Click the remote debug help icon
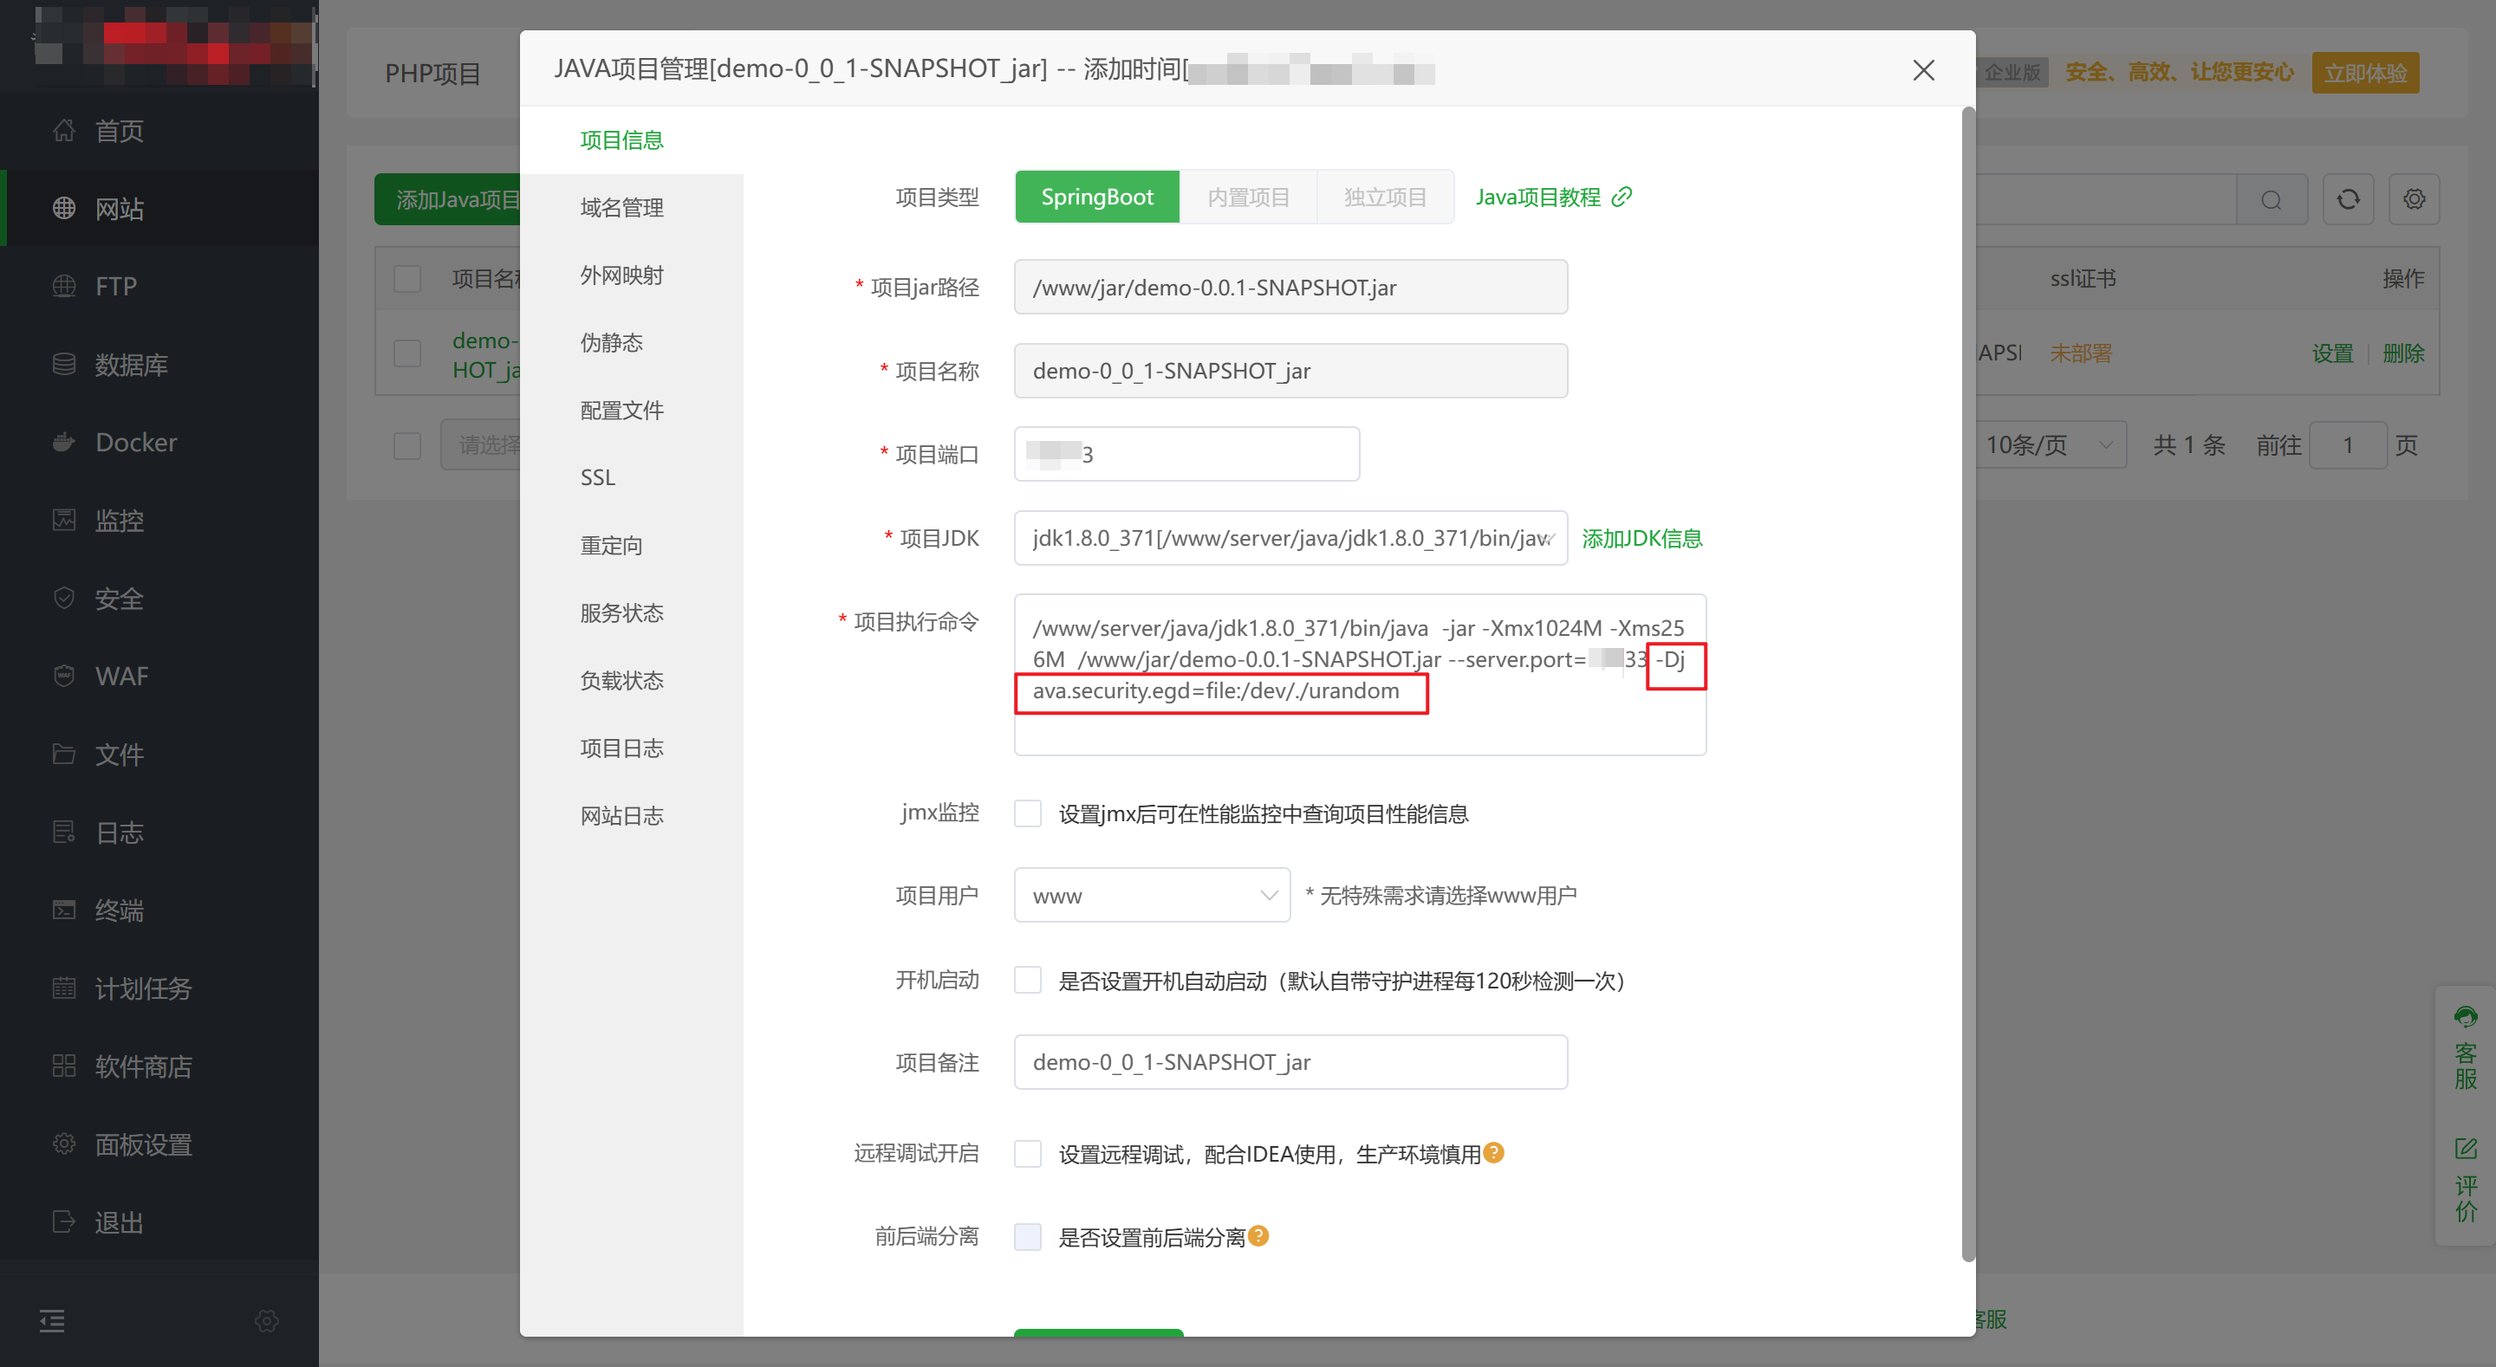Image resolution: width=2496 pixels, height=1367 pixels. point(1493,1153)
